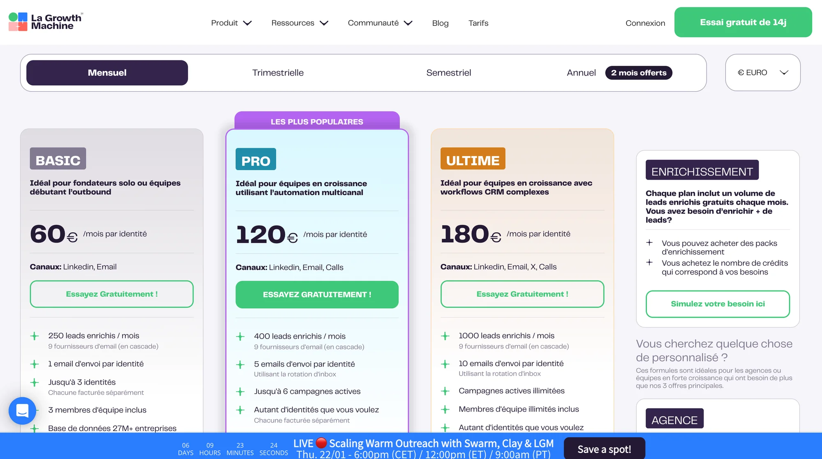The image size is (822, 459).
Task: Click the plus icon beside Campagnes actives illimitées
Action: point(445,391)
